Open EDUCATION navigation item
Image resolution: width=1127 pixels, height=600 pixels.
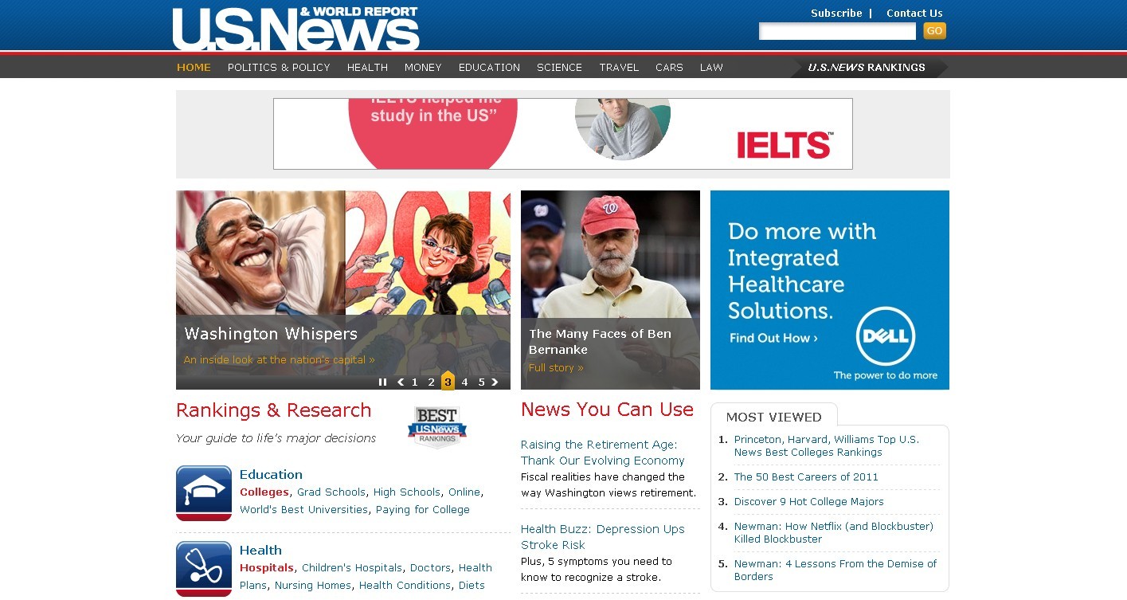pyautogui.click(x=489, y=68)
